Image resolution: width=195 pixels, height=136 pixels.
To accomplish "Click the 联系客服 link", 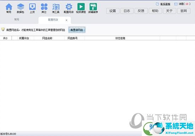I will coord(165,4).
